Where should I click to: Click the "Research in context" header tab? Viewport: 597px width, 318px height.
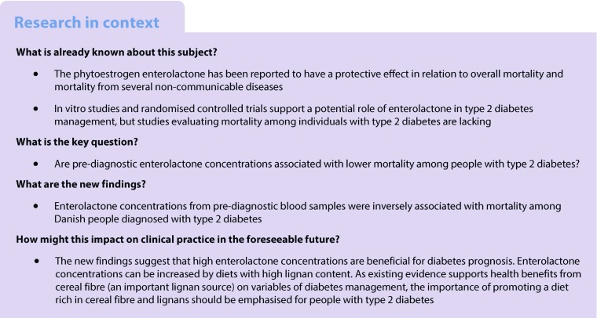coord(86,21)
